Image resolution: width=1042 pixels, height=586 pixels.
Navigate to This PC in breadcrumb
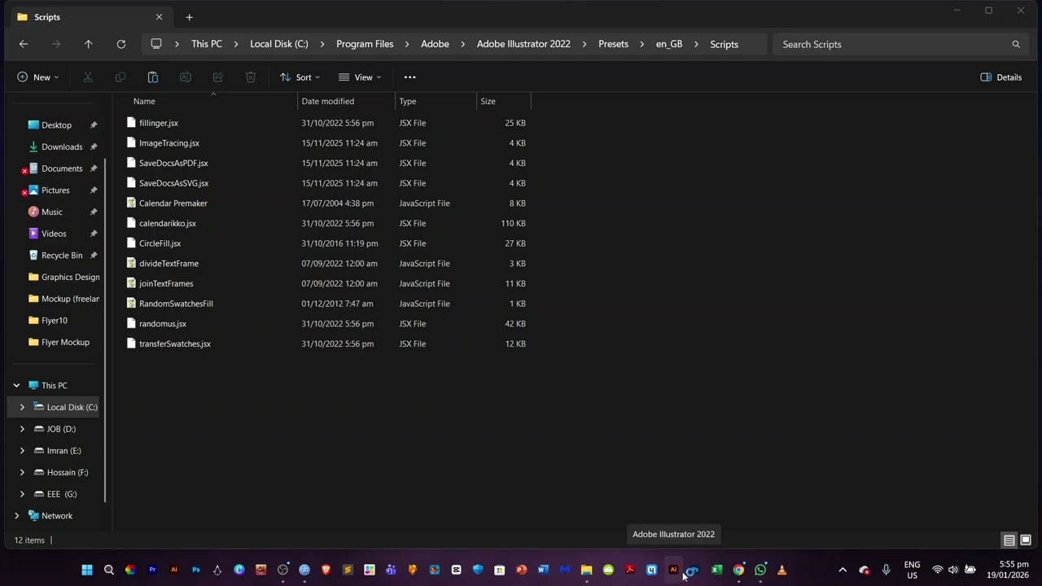click(x=207, y=44)
